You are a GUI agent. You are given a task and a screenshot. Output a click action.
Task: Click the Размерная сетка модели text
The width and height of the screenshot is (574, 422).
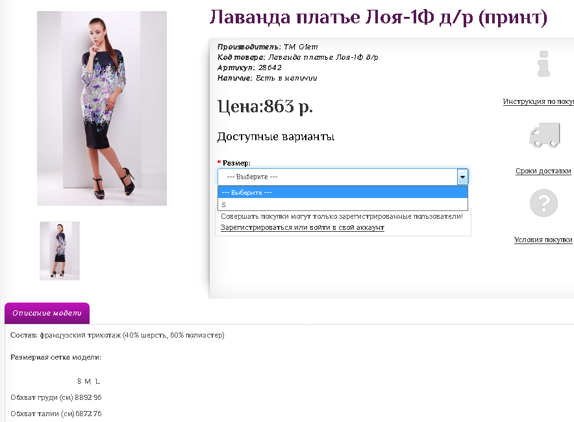56,357
